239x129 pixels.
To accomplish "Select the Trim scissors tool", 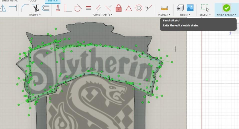I will click(x=36, y=8).
